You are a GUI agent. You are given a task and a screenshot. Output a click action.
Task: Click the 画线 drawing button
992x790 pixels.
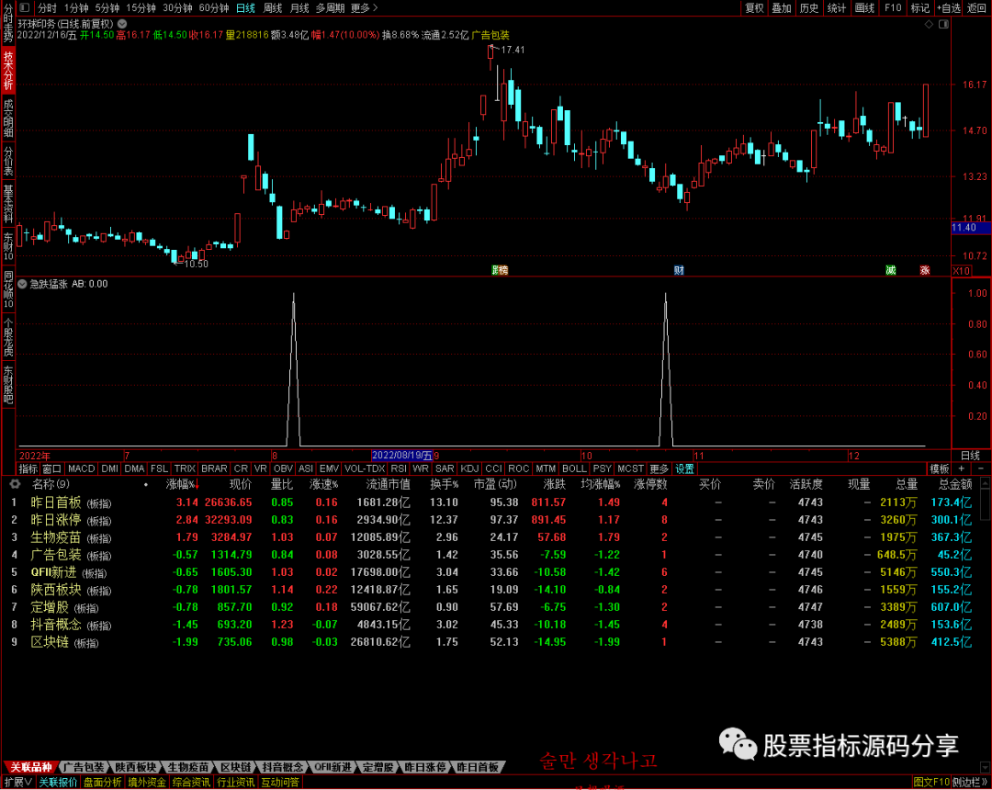864,8
